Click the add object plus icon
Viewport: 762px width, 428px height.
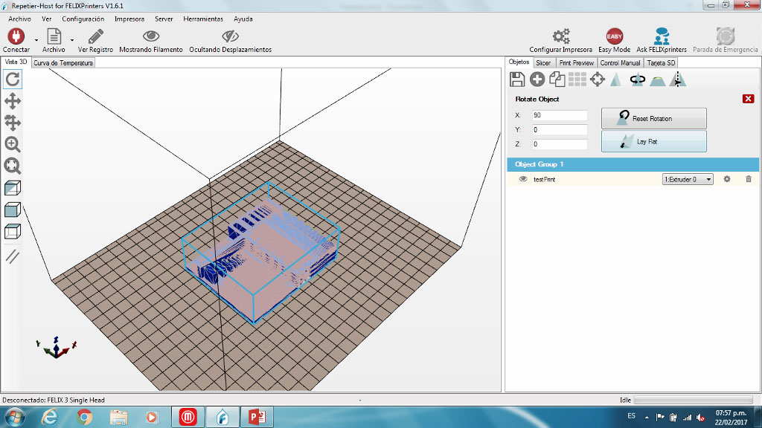click(537, 80)
